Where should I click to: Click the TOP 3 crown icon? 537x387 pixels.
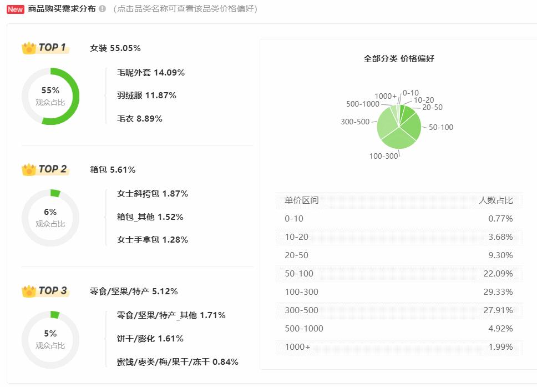[x=29, y=291]
